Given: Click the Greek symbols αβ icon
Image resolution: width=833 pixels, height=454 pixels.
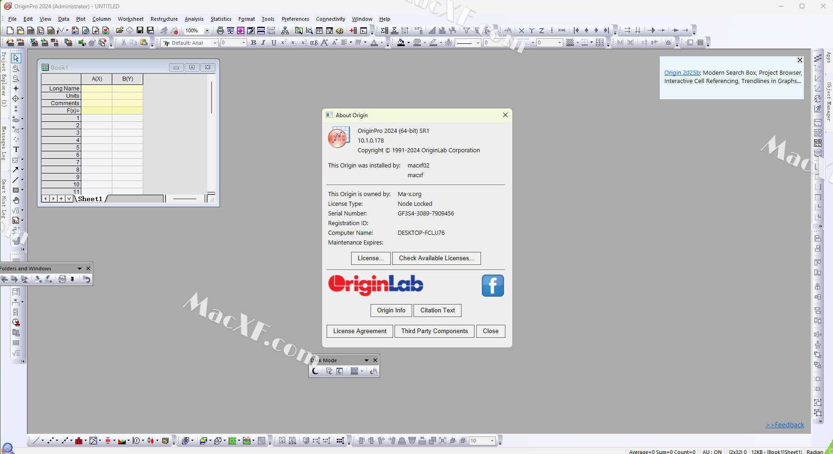Looking at the screenshot, I should (x=314, y=43).
